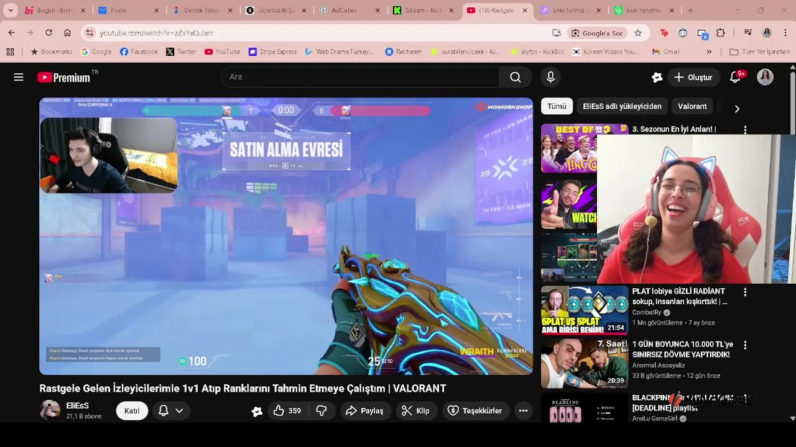Viewport: 796px width, 447px height.
Task: View site information icon in address bar
Action: pos(90,33)
